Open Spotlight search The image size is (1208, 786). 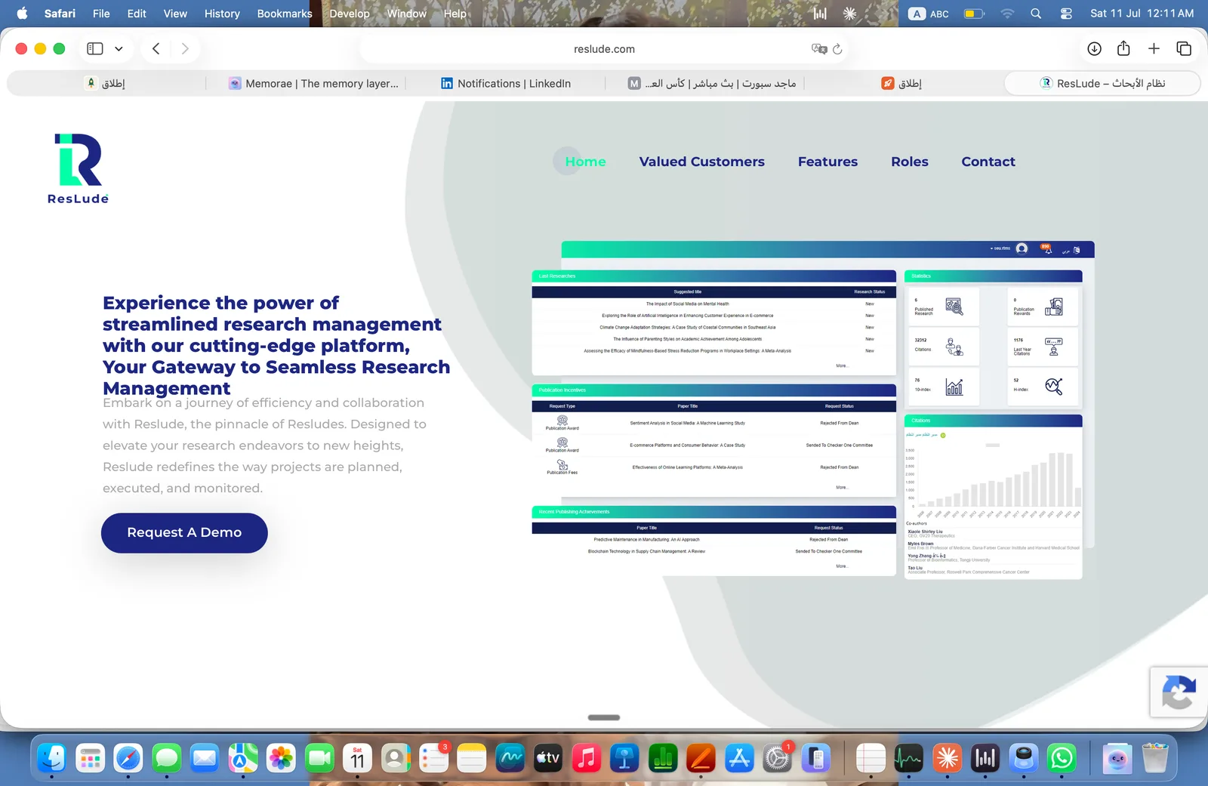[x=1036, y=14]
